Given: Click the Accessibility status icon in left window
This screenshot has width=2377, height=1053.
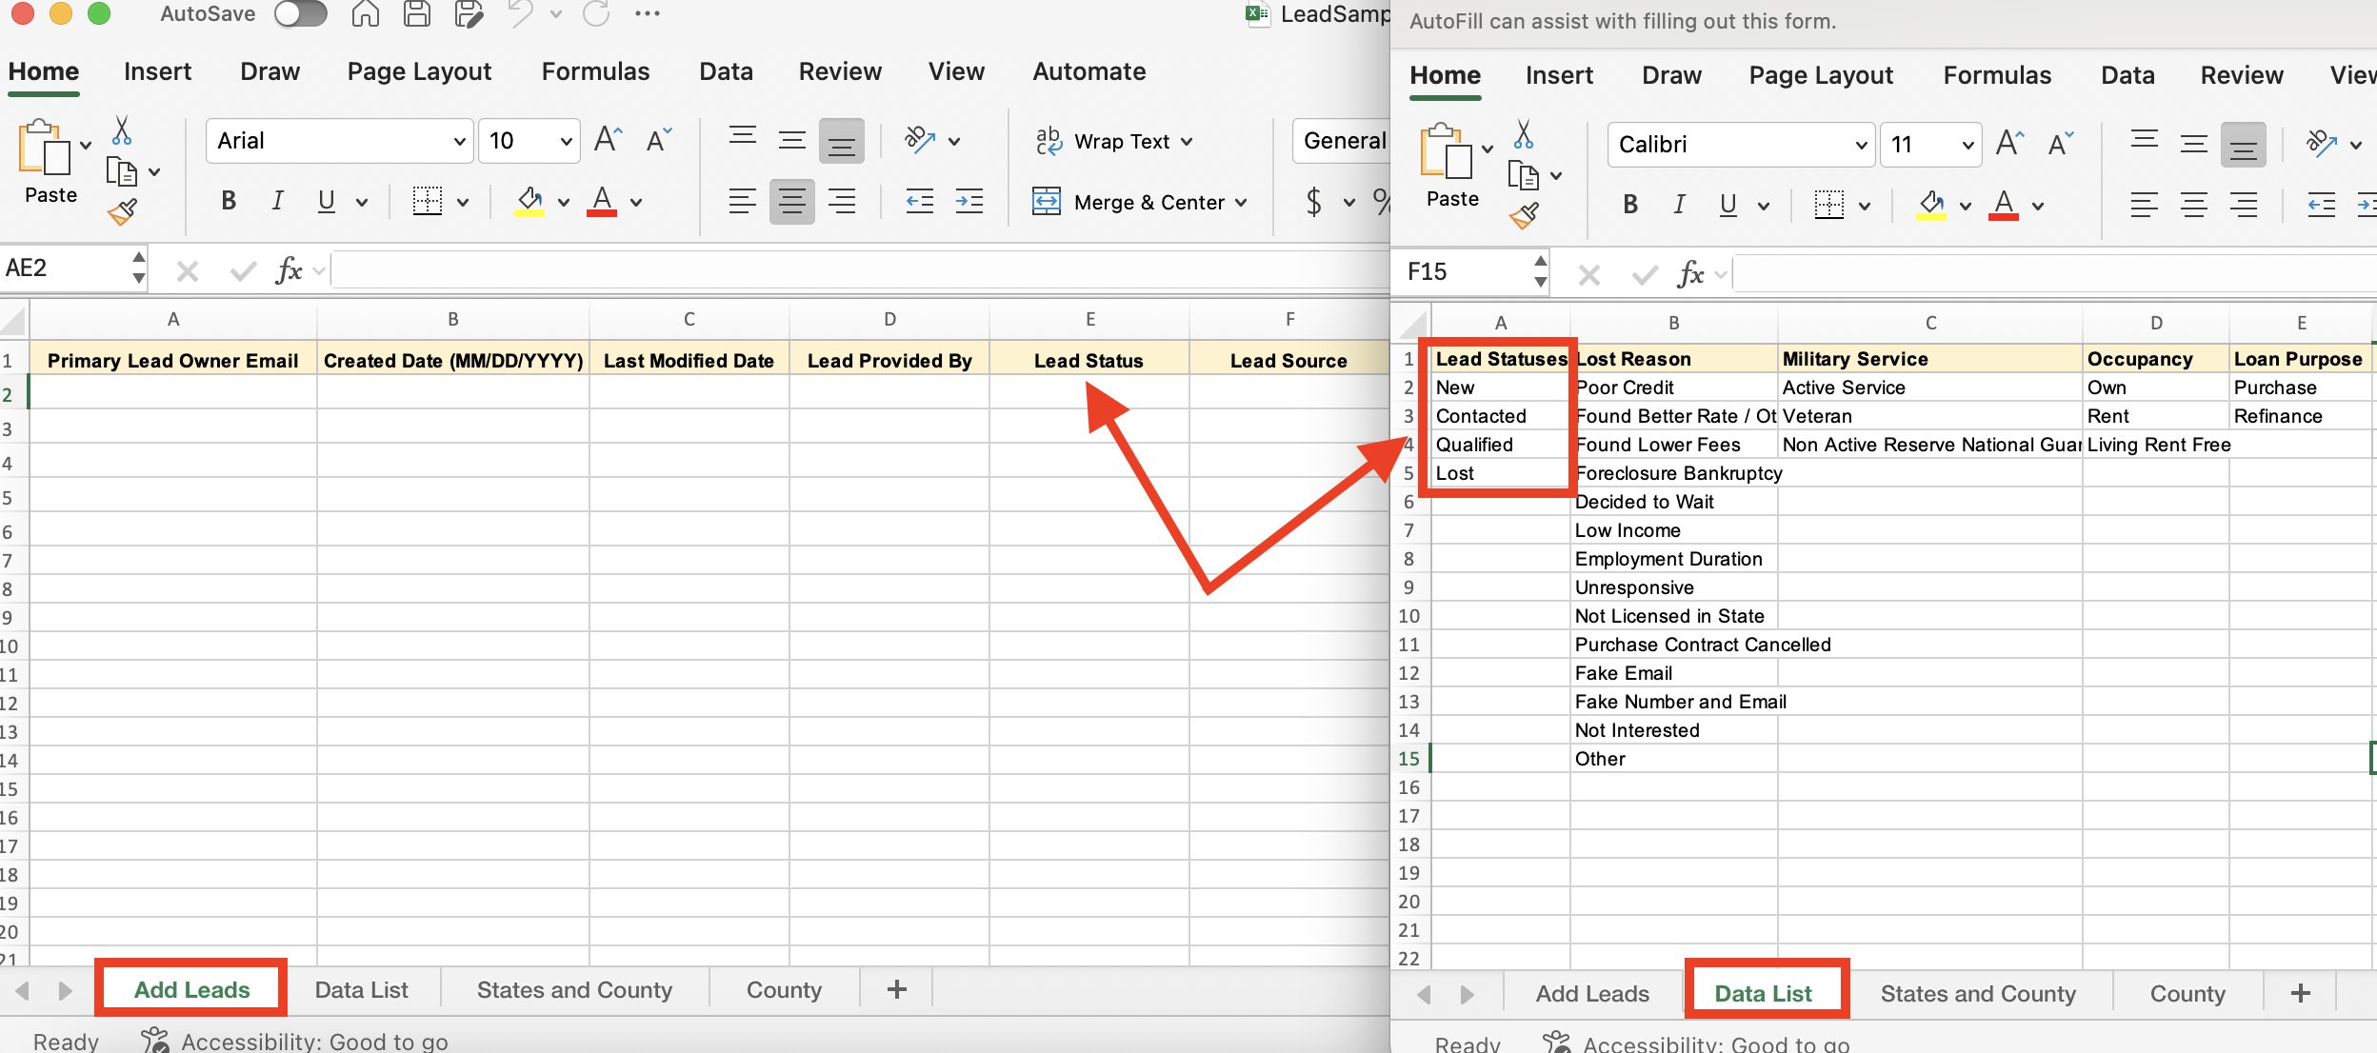Looking at the screenshot, I should tap(154, 1041).
